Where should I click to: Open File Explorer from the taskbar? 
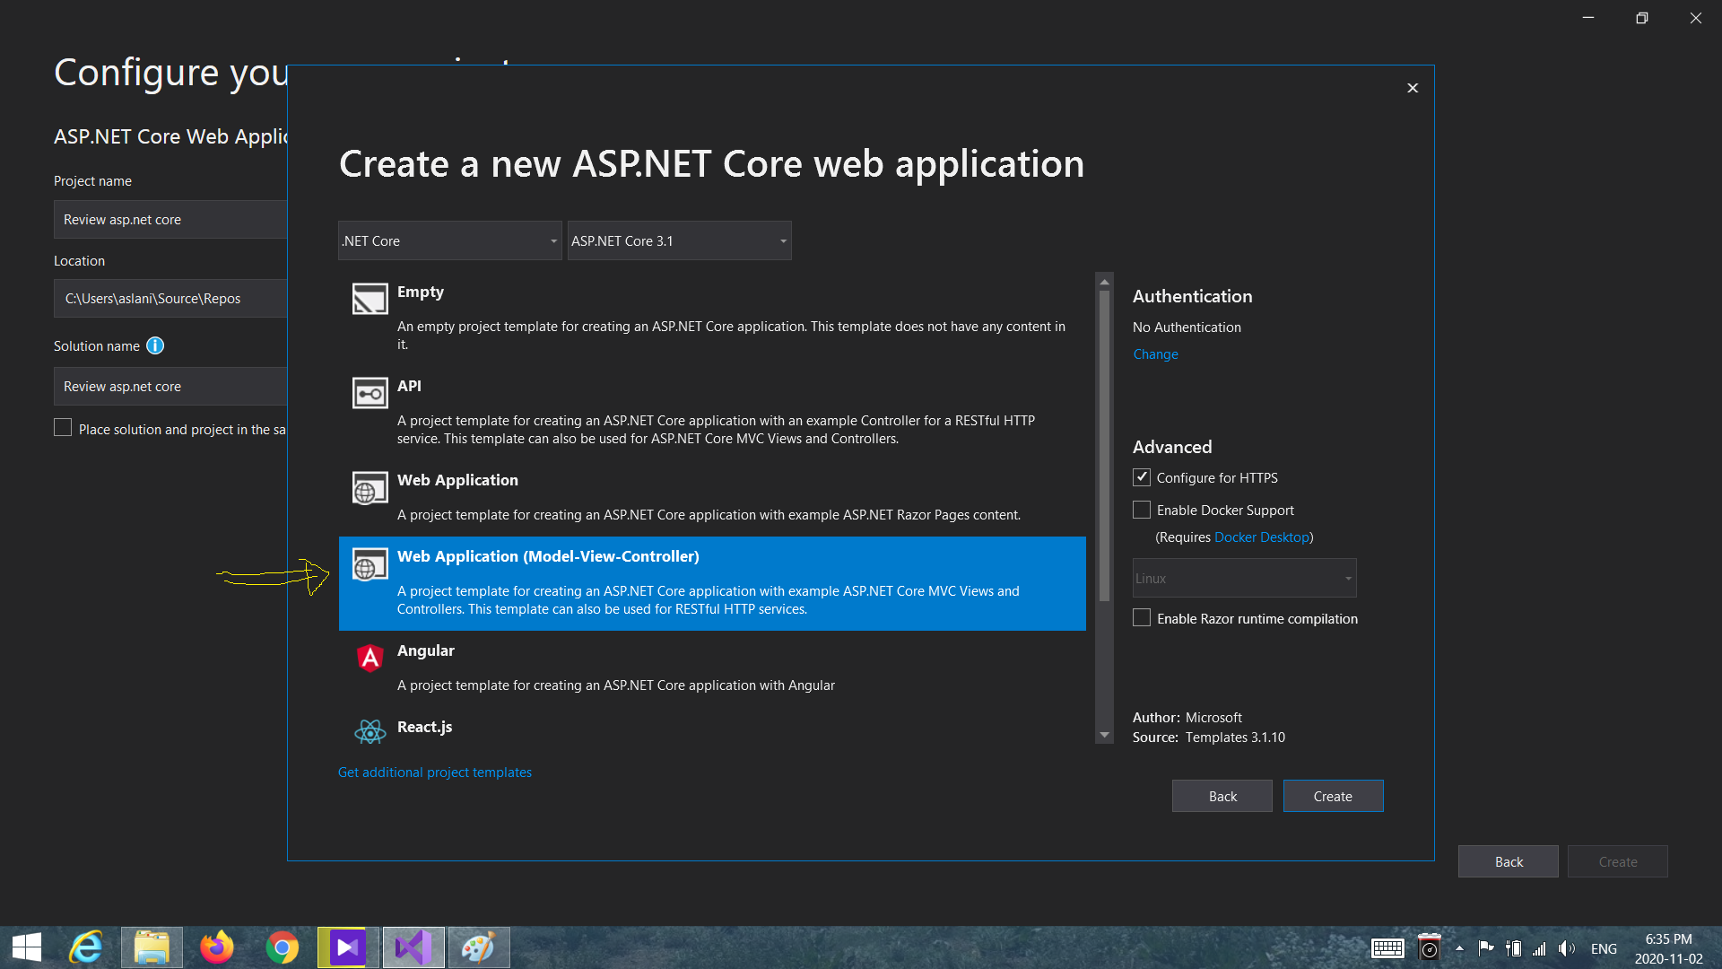(x=152, y=947)
